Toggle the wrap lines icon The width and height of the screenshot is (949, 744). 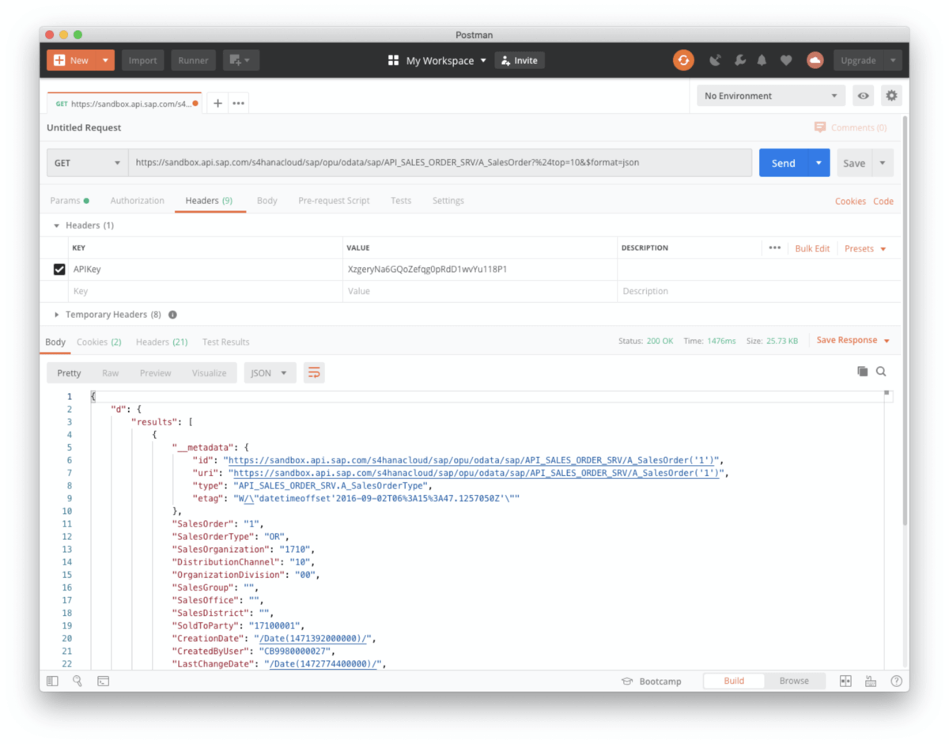point(314,373)
